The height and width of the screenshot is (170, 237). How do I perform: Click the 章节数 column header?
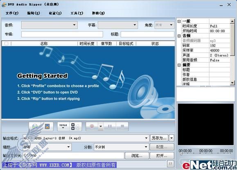[106, 44]
